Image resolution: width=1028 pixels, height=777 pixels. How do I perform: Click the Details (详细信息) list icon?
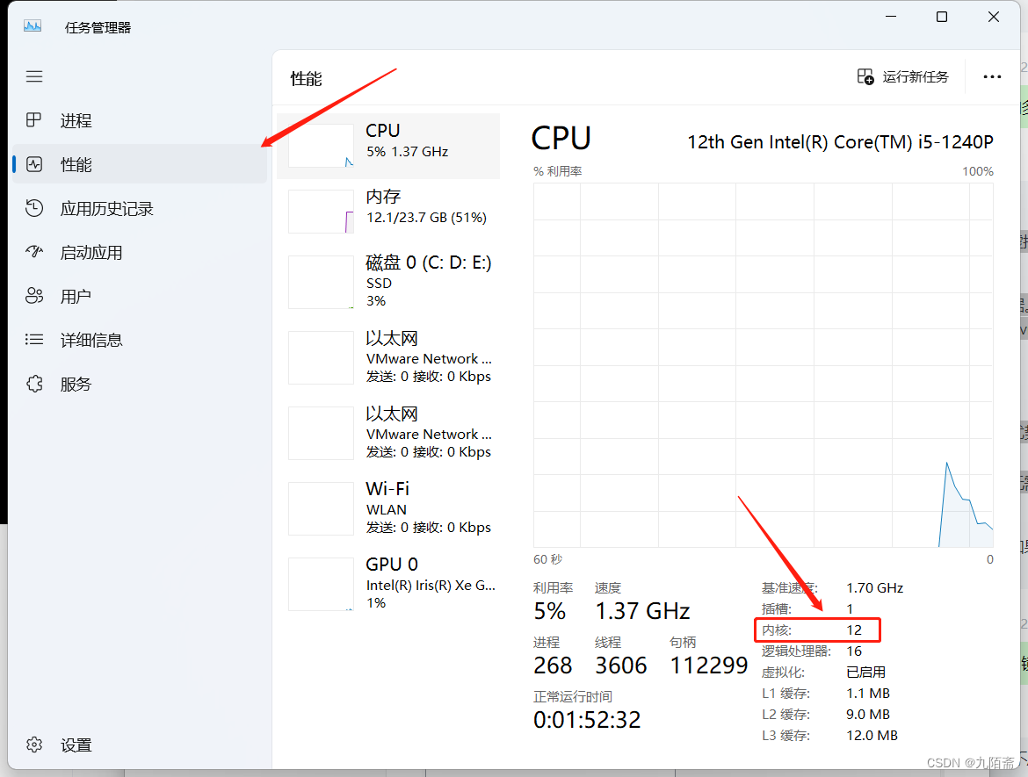[x=34, y=340]
